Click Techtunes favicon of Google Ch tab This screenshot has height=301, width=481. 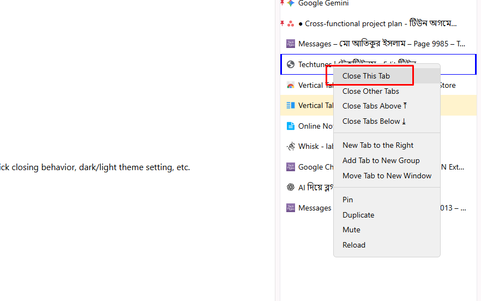click(x=291, y=167)
